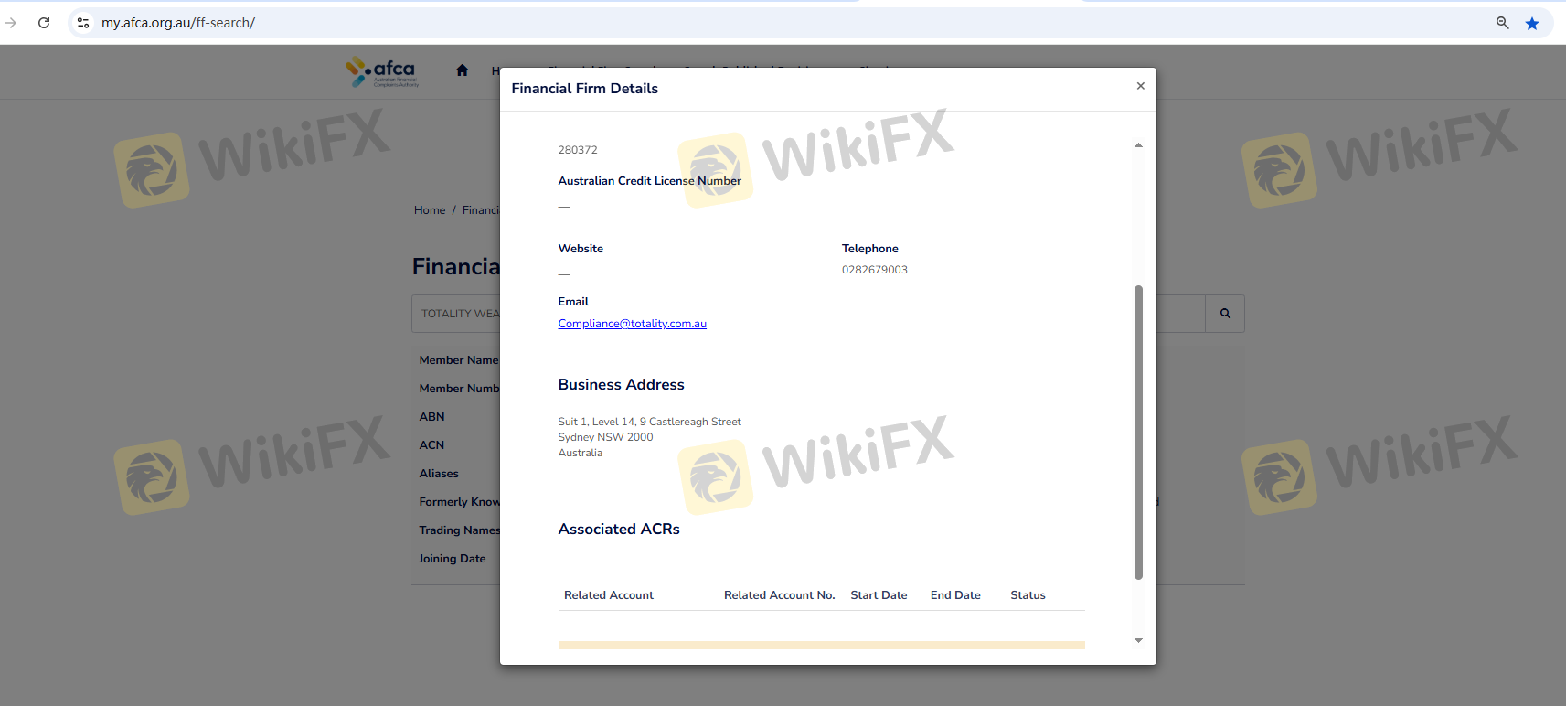
Task: Click the zoom magnifier icon in address bar
Action: tap(1502, 23)
